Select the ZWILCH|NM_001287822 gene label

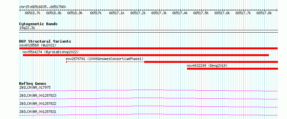38,104
